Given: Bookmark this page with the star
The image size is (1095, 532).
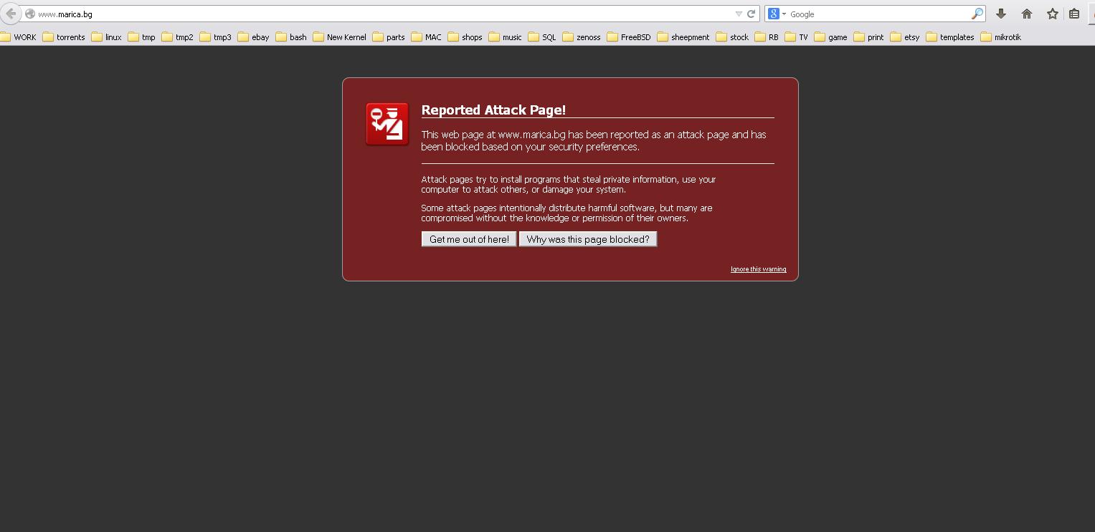Looking at the screenshot, I should 1052,14.
